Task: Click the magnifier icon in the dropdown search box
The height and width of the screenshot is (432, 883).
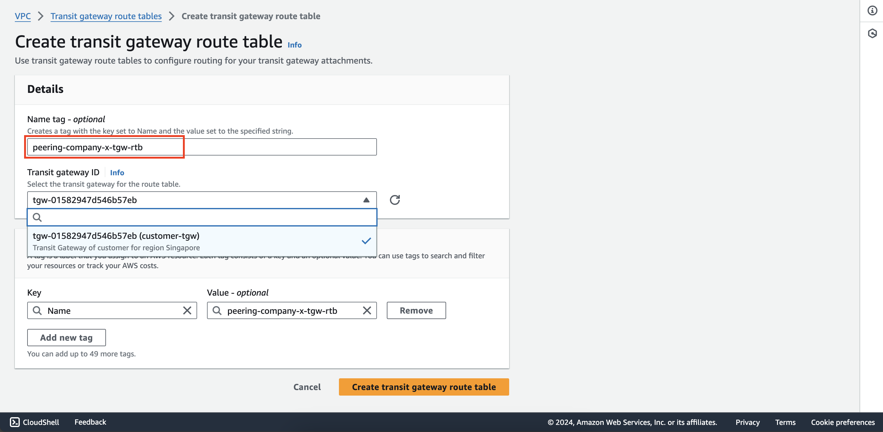Action: tap(37, 217)
